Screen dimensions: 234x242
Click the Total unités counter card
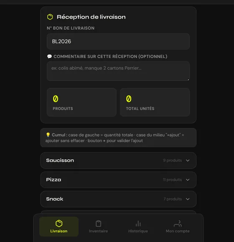point(155,102)
